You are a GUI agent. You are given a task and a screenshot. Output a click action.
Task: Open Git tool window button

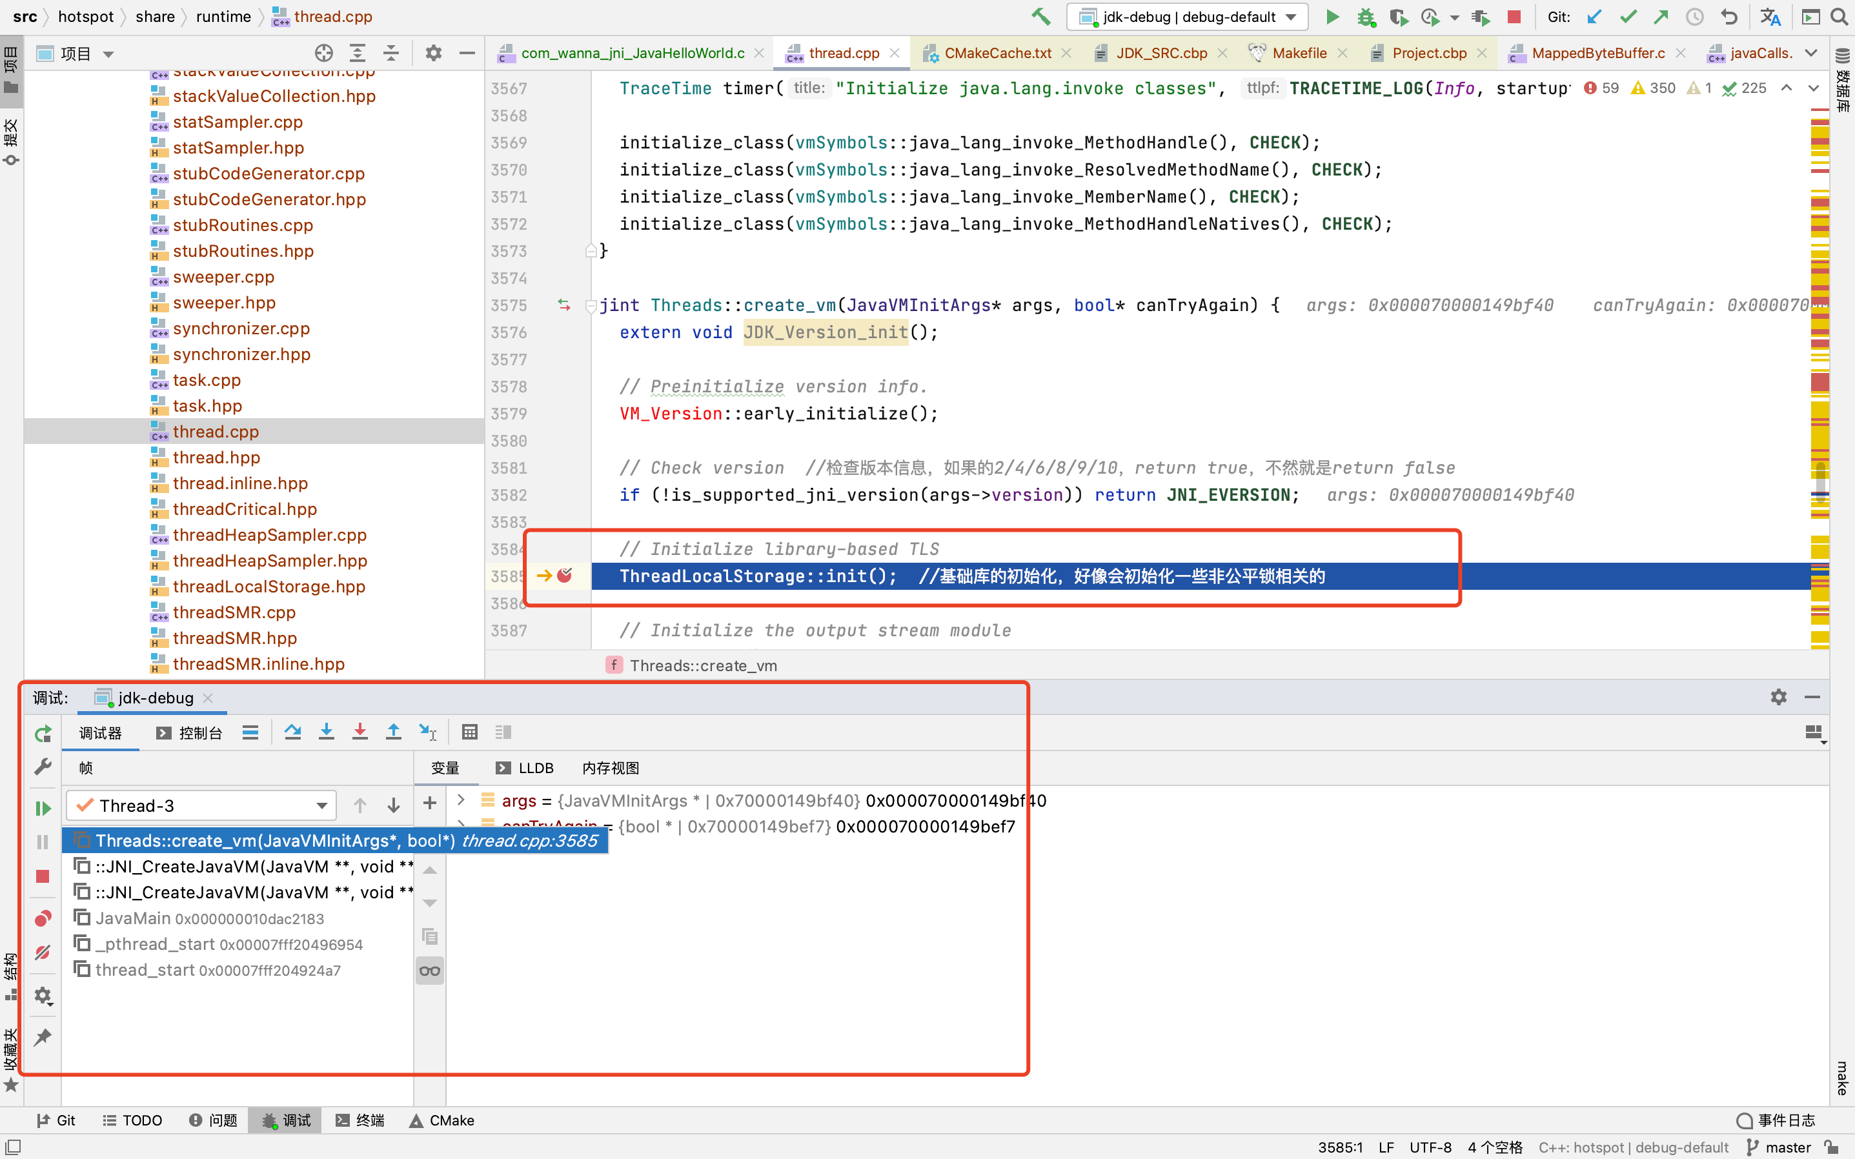tap(56, 1121)
